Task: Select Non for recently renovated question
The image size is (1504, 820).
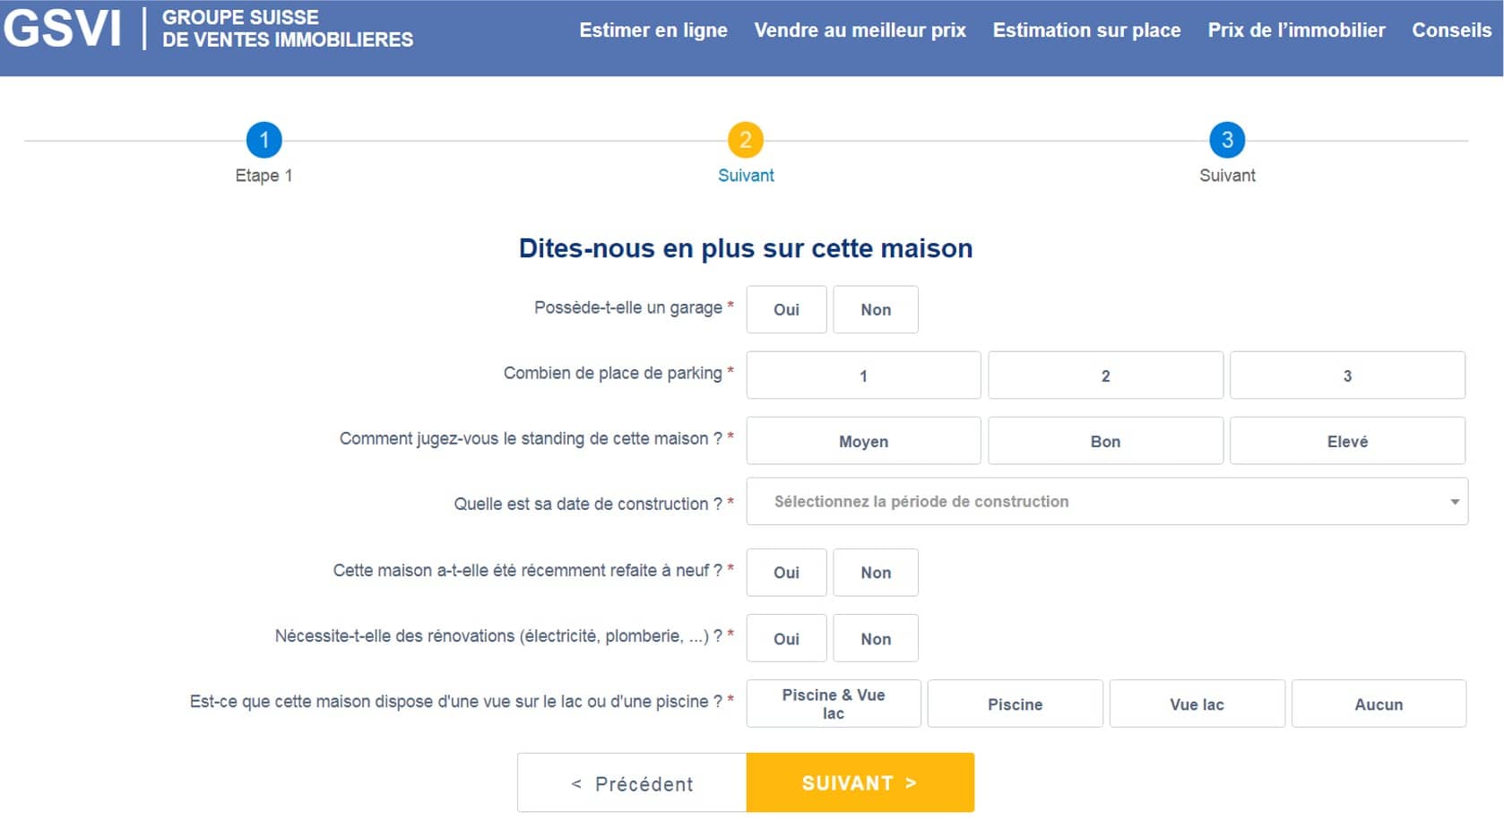Action: (875, 573)
